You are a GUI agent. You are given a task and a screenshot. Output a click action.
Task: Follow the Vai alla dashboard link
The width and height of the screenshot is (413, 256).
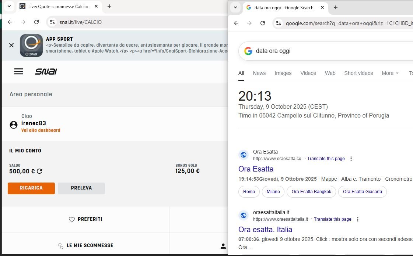pyautogui.click(x=41, y=130)
